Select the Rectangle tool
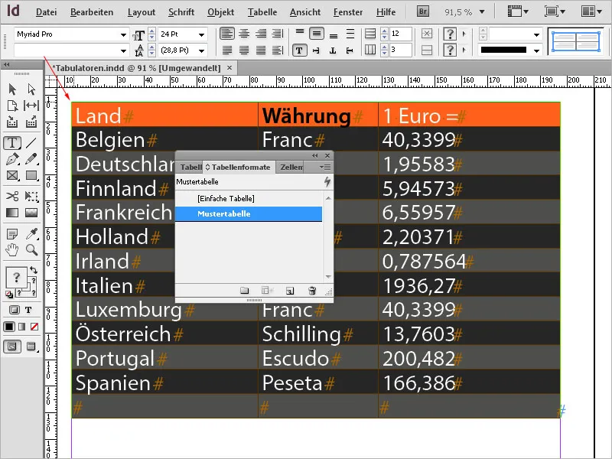The height and width of the screenshot is (459, 612). click(x=31, y=176)
